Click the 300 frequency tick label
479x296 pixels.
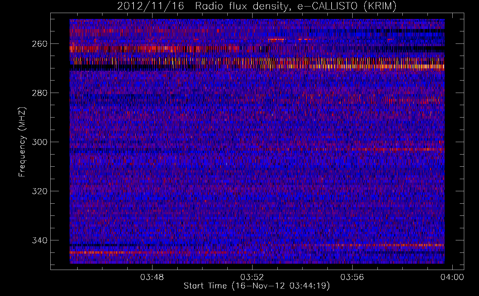pyautogui.click(x=39, y=142)
